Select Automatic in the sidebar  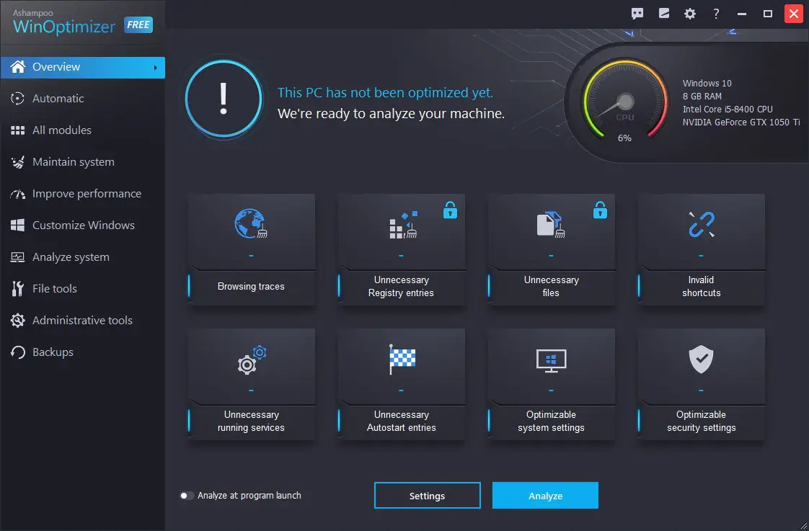pyautogui.click(x=58, y=98)
